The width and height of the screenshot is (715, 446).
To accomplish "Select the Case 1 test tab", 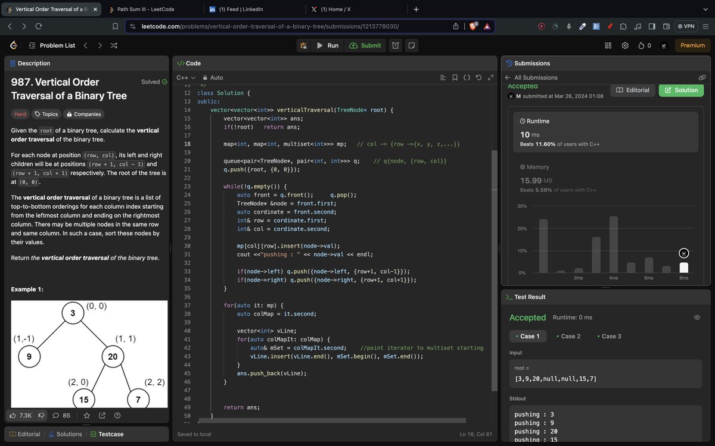I will tap(527, 336).
